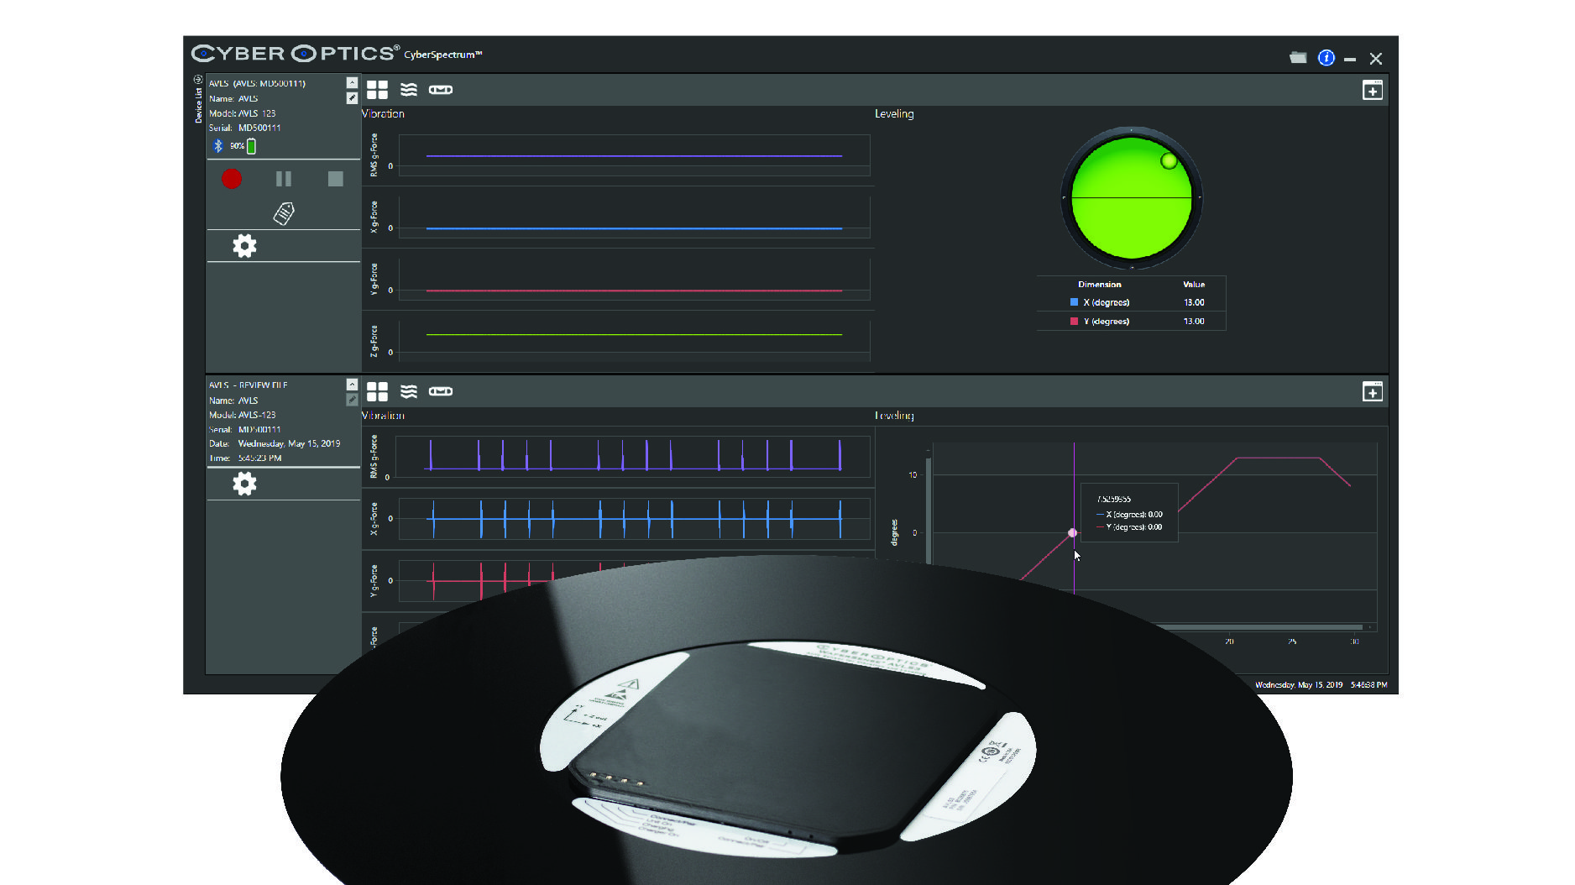Click the Time 5:45:23 PM text
This screenshot has height=885, width=1575.
coord(245,458)
